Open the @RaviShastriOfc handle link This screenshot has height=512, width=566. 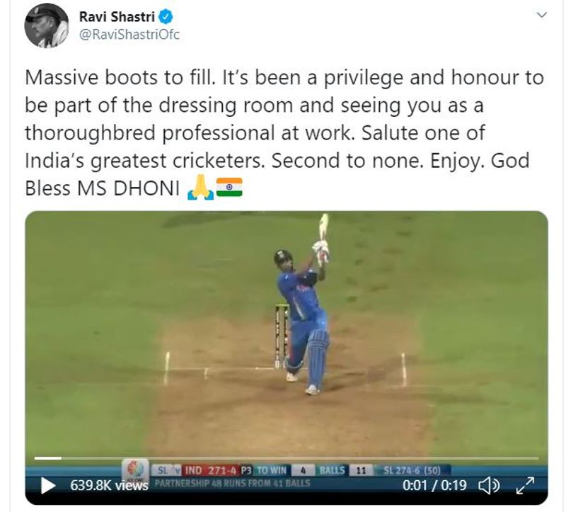tap(129, 35)
